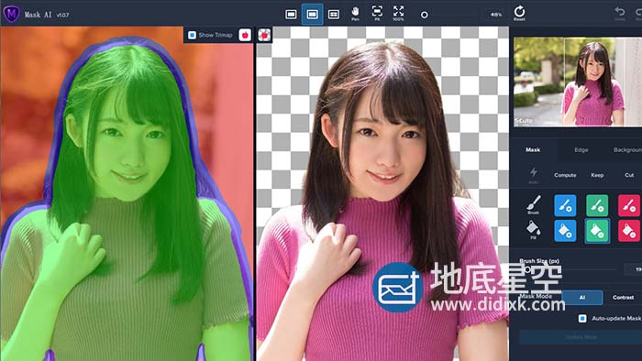The image size is (642, 361).
Task: Choose the green Keep fill bucket
Action: tap(597, 231)
